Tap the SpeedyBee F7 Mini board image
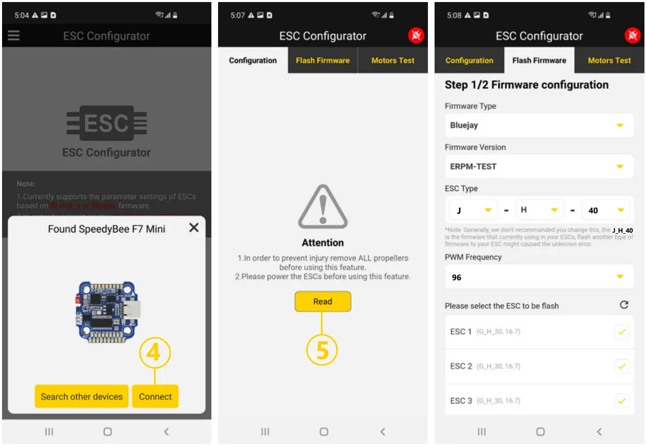Viewport: 647px width, 447px height. tap(107, 311)
